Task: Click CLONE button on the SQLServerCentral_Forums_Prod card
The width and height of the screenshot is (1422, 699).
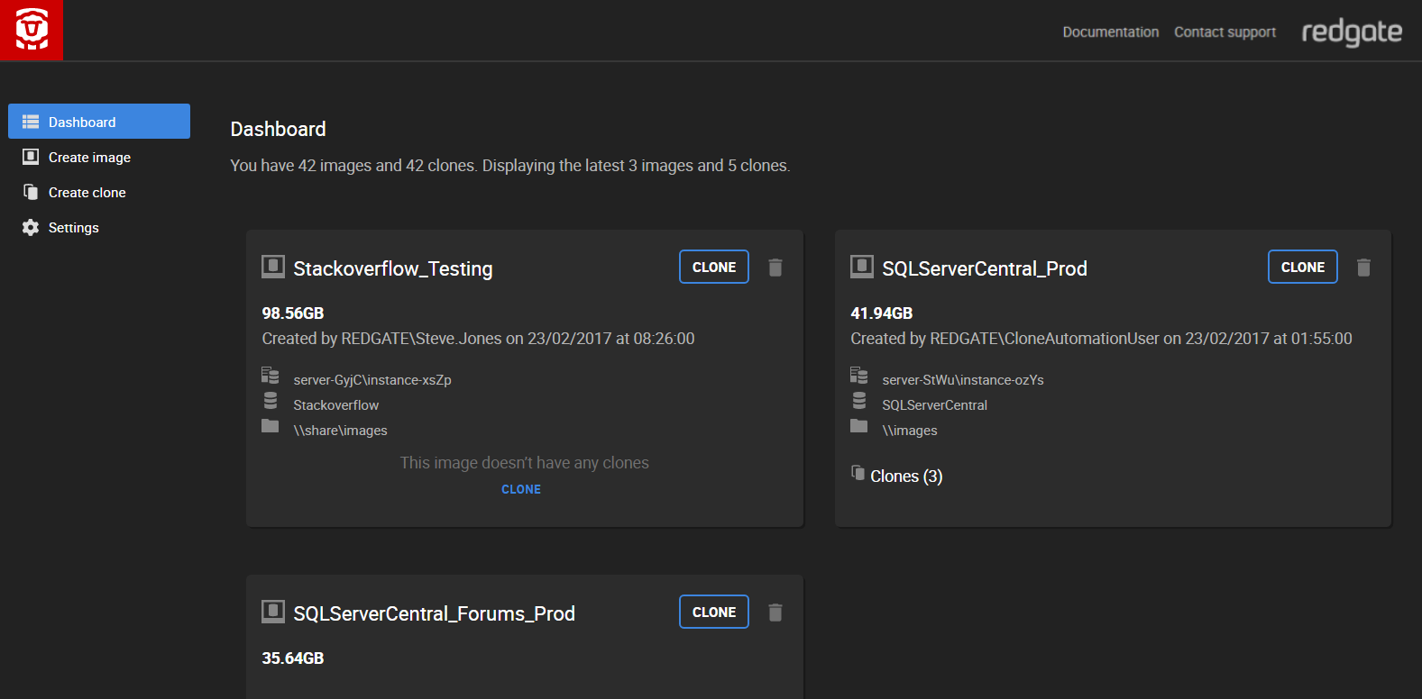Action: click(x=714, y=612)
